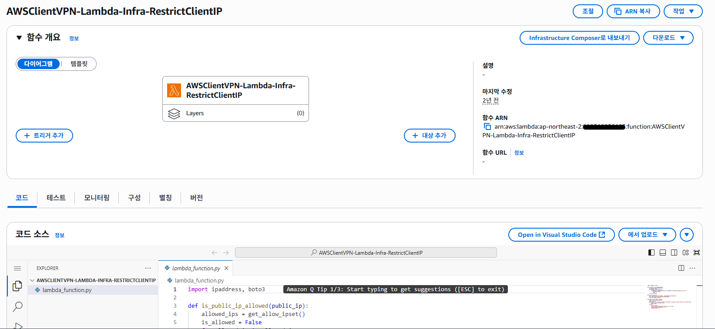Switch to the 코드 tab
Viewport: 715px width, 329px height.
[22, 198]
